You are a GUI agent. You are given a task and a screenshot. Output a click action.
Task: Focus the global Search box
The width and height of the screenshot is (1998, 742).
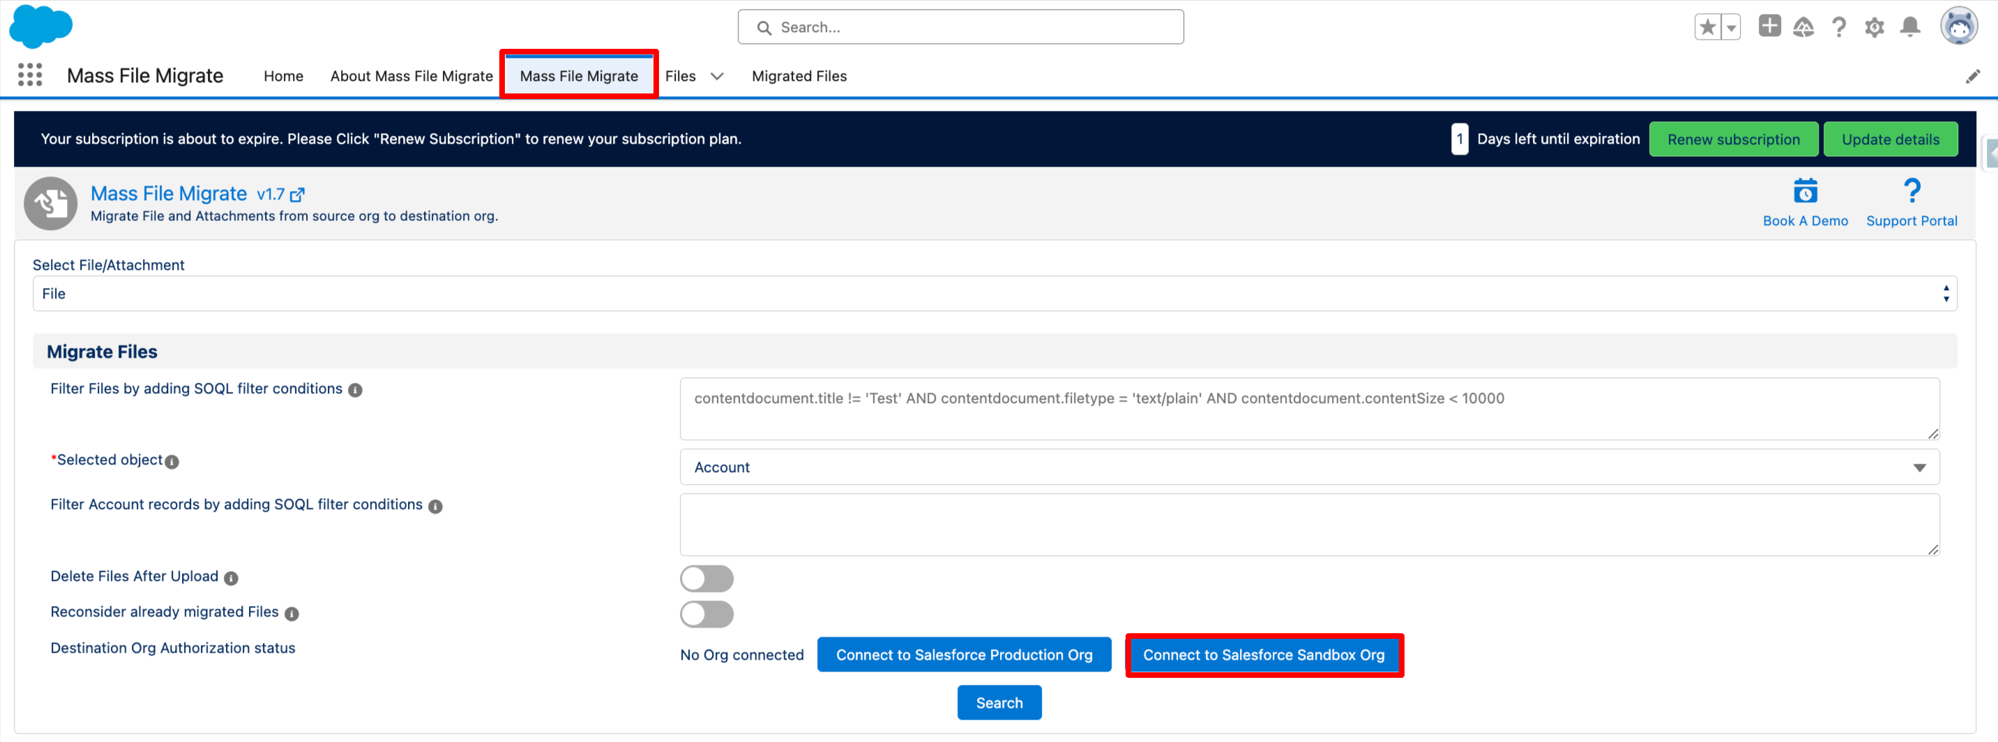(x=960, y=27)
